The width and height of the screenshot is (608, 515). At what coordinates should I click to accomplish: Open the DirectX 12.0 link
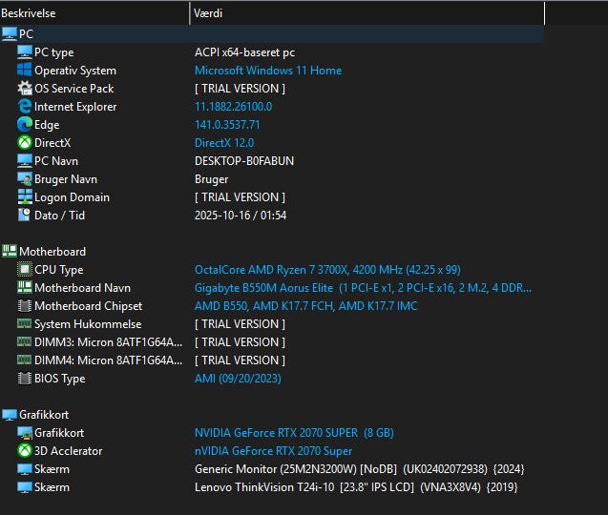coord(224,143)
